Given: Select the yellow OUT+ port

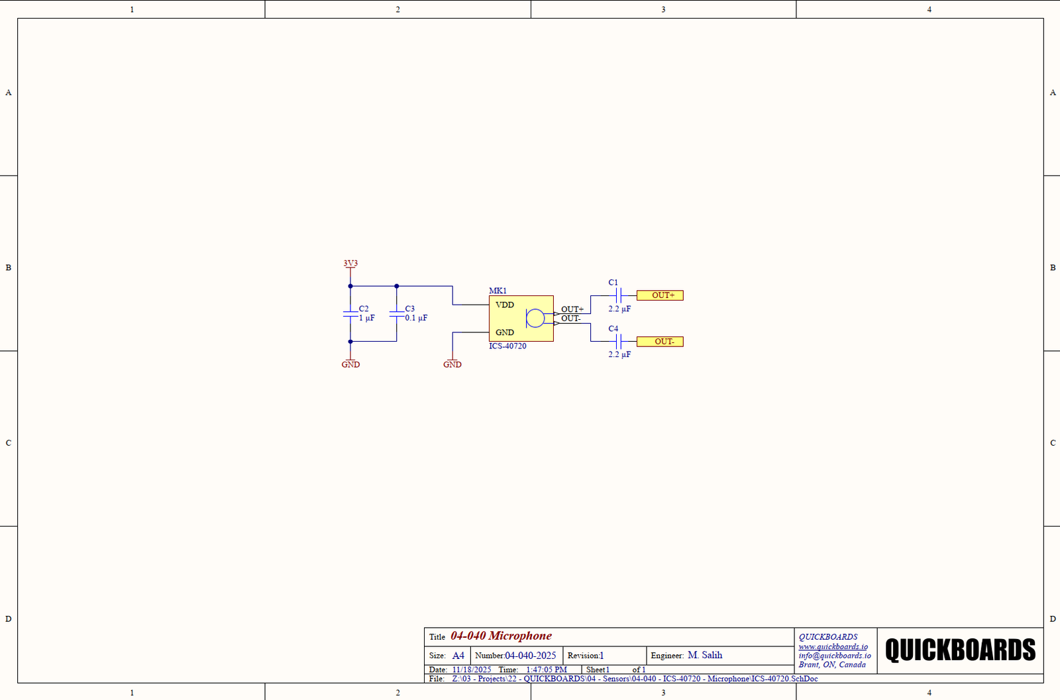Looking at the screenshot, I should pos(660,295).
